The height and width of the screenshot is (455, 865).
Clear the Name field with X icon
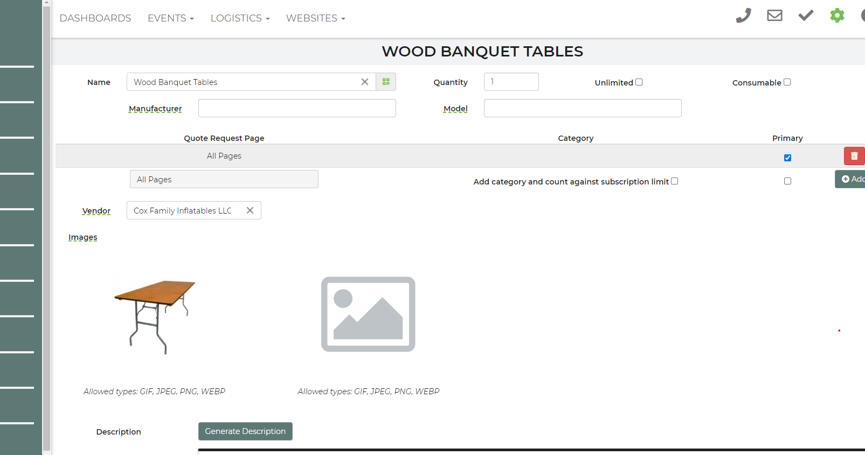tap(365, 82)
